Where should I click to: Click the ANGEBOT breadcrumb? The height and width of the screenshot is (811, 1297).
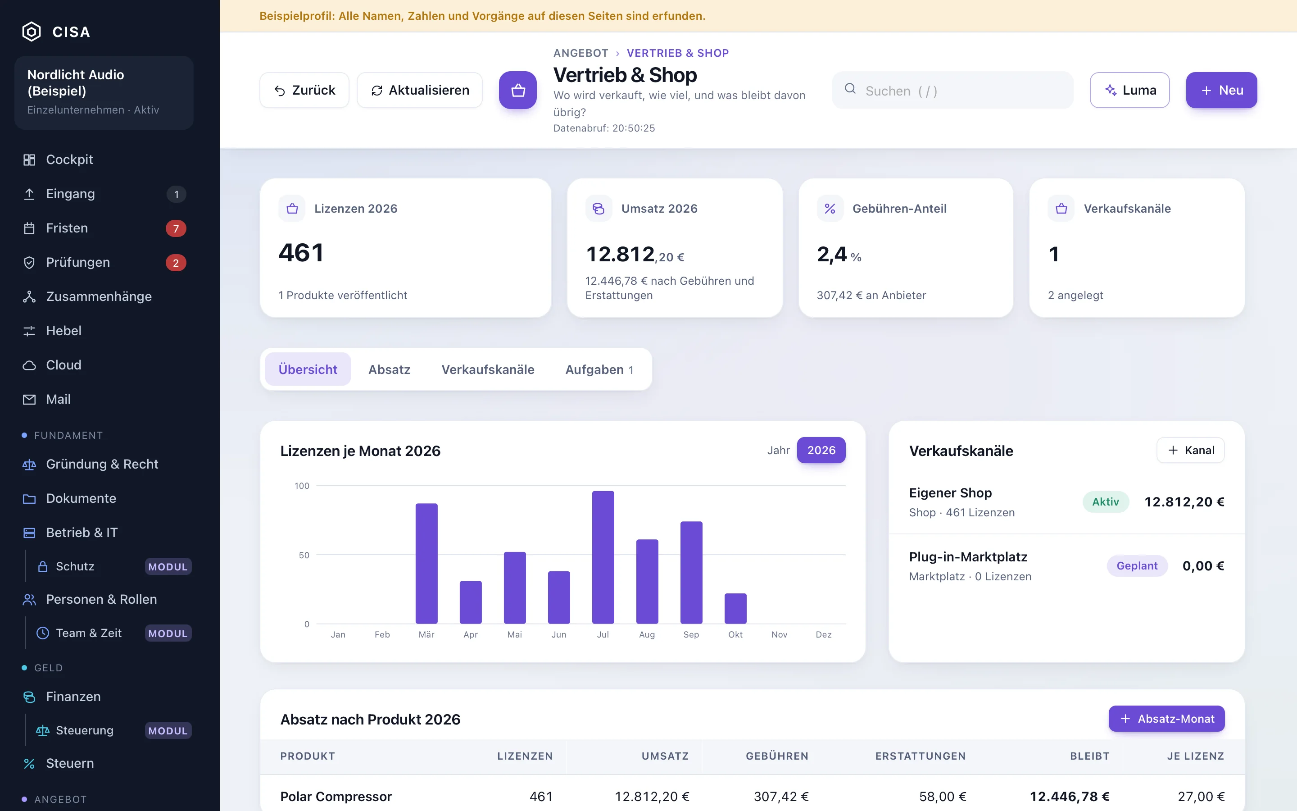[580, 53]
